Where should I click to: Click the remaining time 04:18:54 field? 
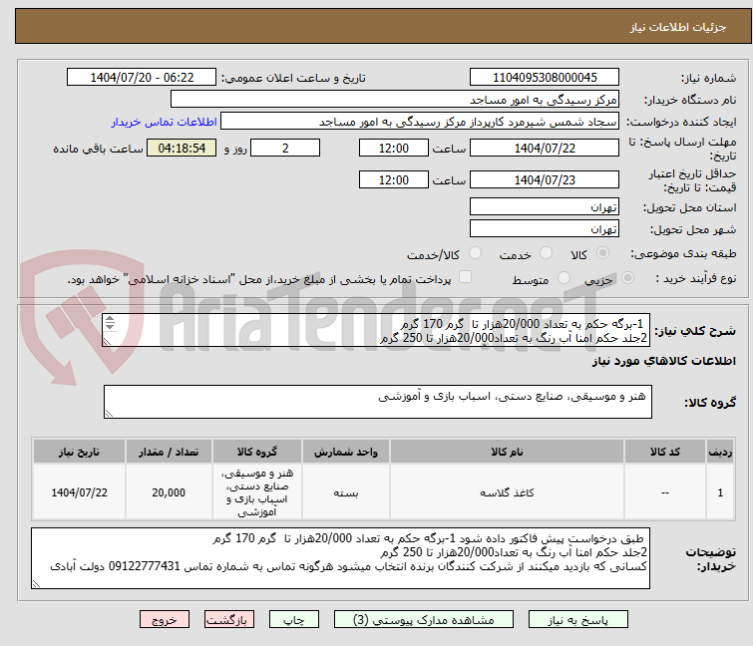(182, 148)
